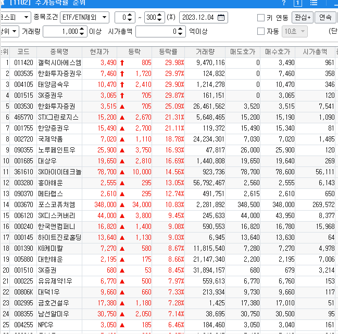Image resolution: width=338 pixels, height=334 pixels.
Task: Select stock name 대한해운
Action: 51,259
